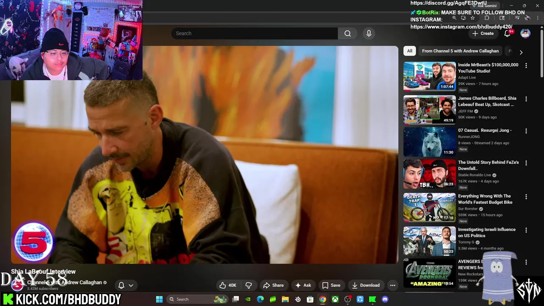This screenshot has width=544, height=306.
Task: Select the All chip
Action: point(409,51)
